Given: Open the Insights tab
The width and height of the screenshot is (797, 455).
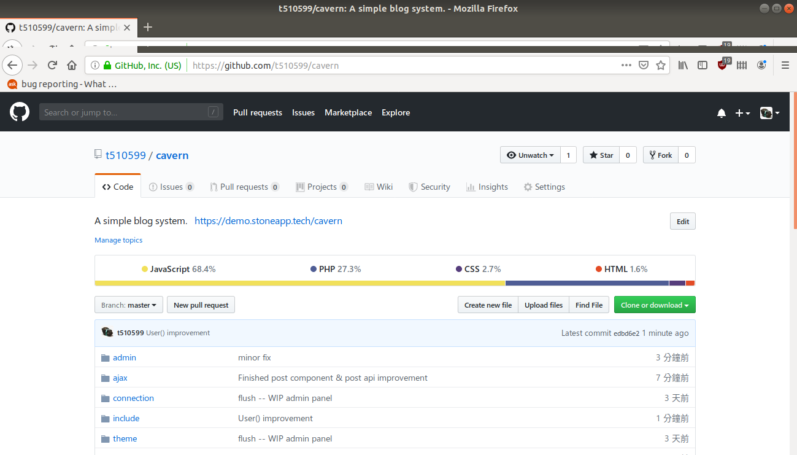Looking at the screenshot, I should tap(487, 187).
